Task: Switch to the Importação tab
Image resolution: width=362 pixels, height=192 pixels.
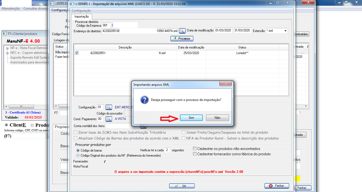Action: coord(81,17)
